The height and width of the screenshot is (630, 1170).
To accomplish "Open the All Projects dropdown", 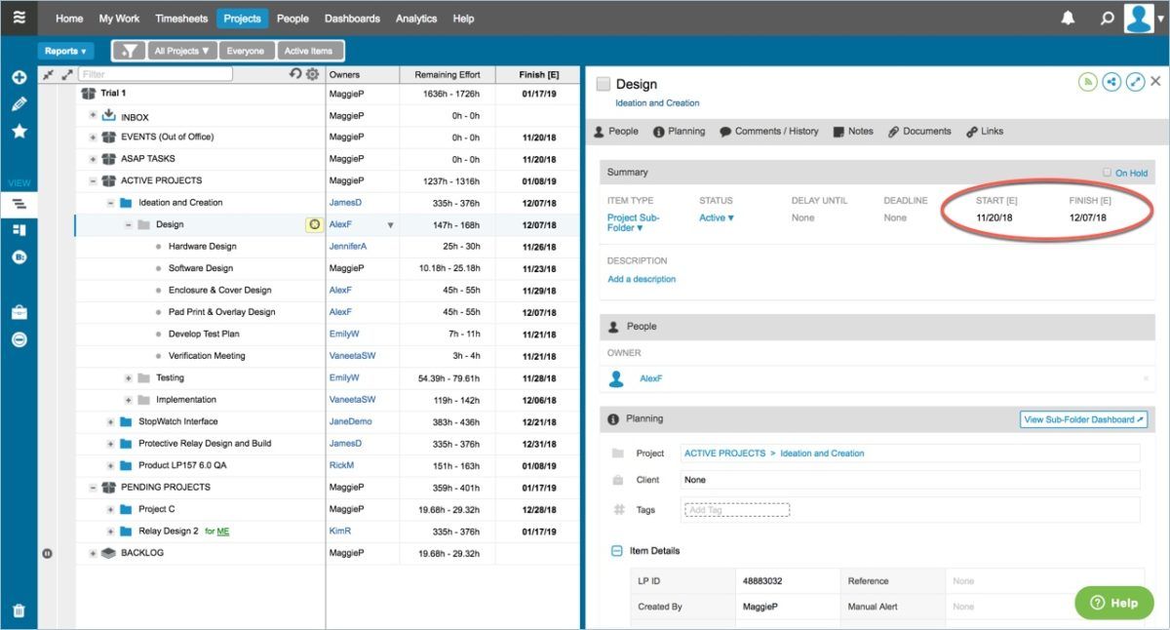I will tap(182, 51).
